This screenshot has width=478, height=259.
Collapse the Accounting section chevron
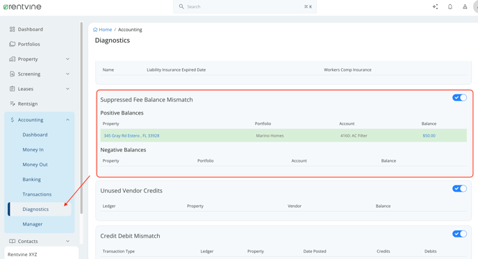[x=67, y=119]
